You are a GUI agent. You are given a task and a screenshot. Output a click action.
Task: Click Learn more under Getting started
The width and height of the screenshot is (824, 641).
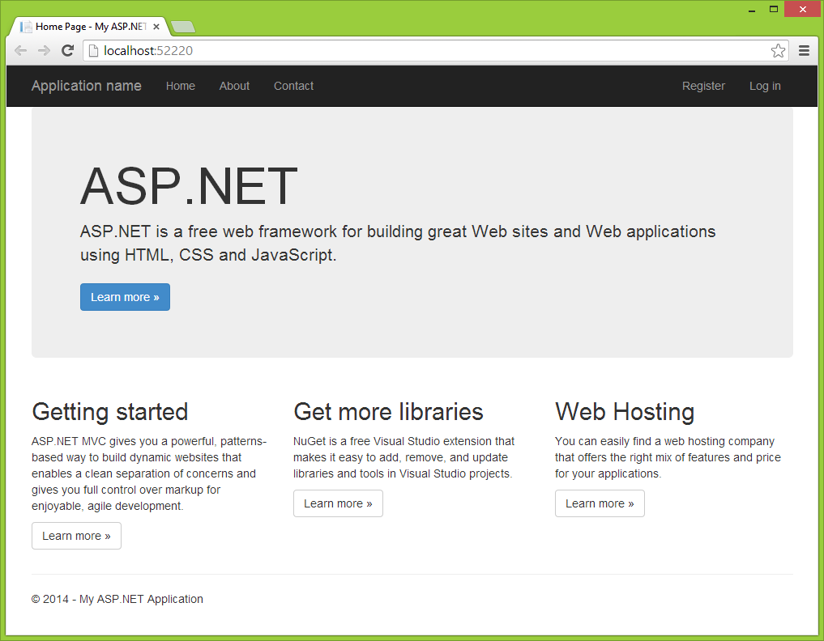click(x=76, y=536)
